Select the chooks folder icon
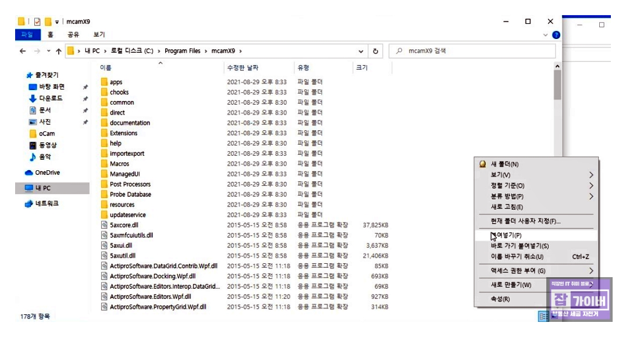The width and height of the screenshot is (626, 337). tap(104, 92)
